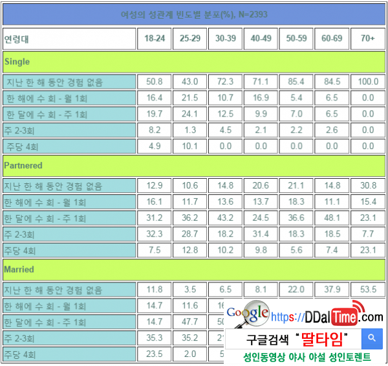Click '한 달에 수 회 - 주 1회' under Partnered
The height and width of the screenshot is (366, 388).
coord(69,218)
